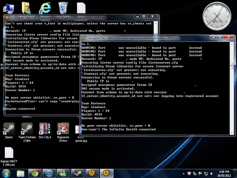Click 'VAC secure mode is activated.' in front console

pyautogui.click(x=108, y=88)
